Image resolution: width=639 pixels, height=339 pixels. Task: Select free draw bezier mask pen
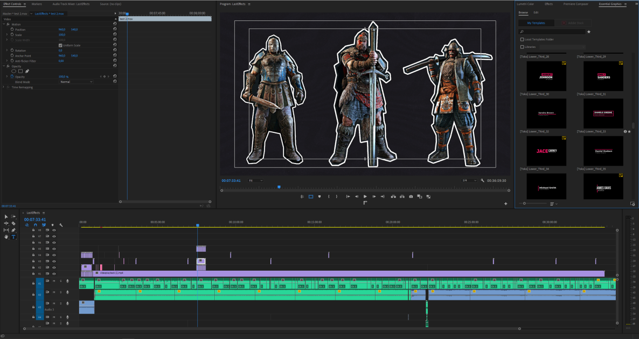27,71
